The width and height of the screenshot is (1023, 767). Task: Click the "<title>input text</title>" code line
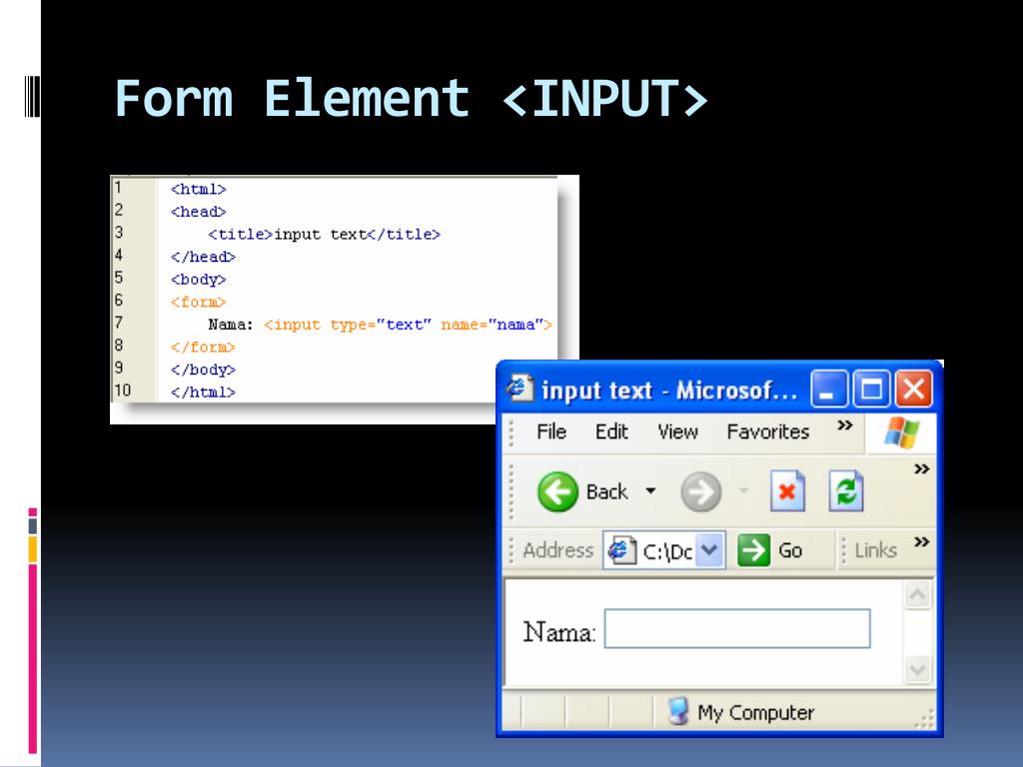(x=325, y=234)
